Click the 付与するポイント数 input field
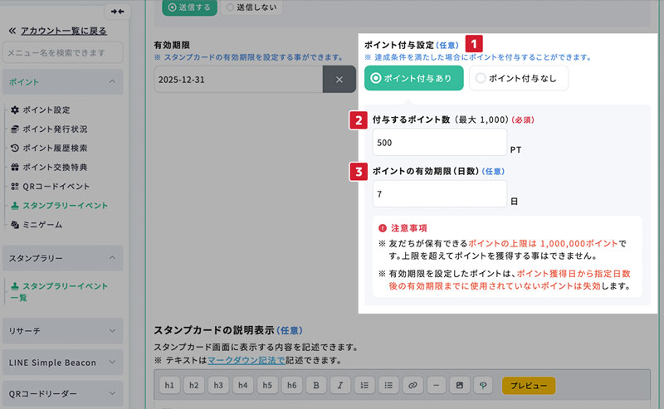The height and width of the screenshot is (409, 664). (439, 142)
